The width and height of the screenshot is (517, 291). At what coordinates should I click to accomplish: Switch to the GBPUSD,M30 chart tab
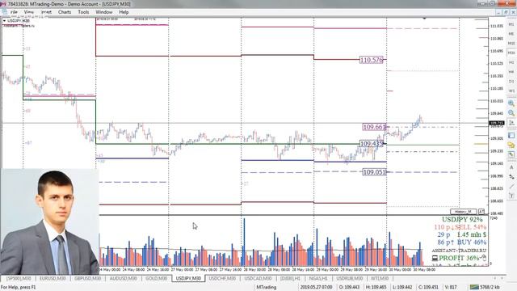click(x=88, y=278)
